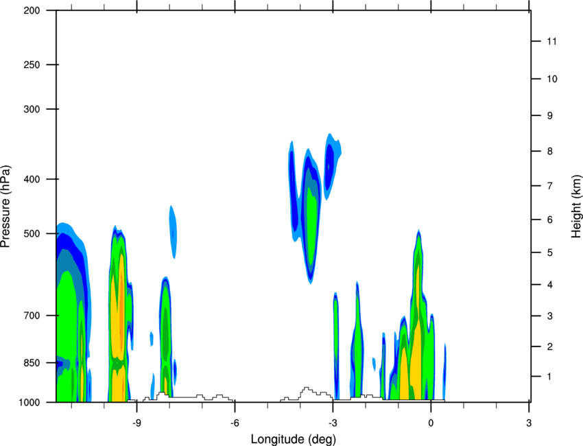The image size is (583, 446).
Task: Click the -6 longitude tick label
Action: coord(235,423)
